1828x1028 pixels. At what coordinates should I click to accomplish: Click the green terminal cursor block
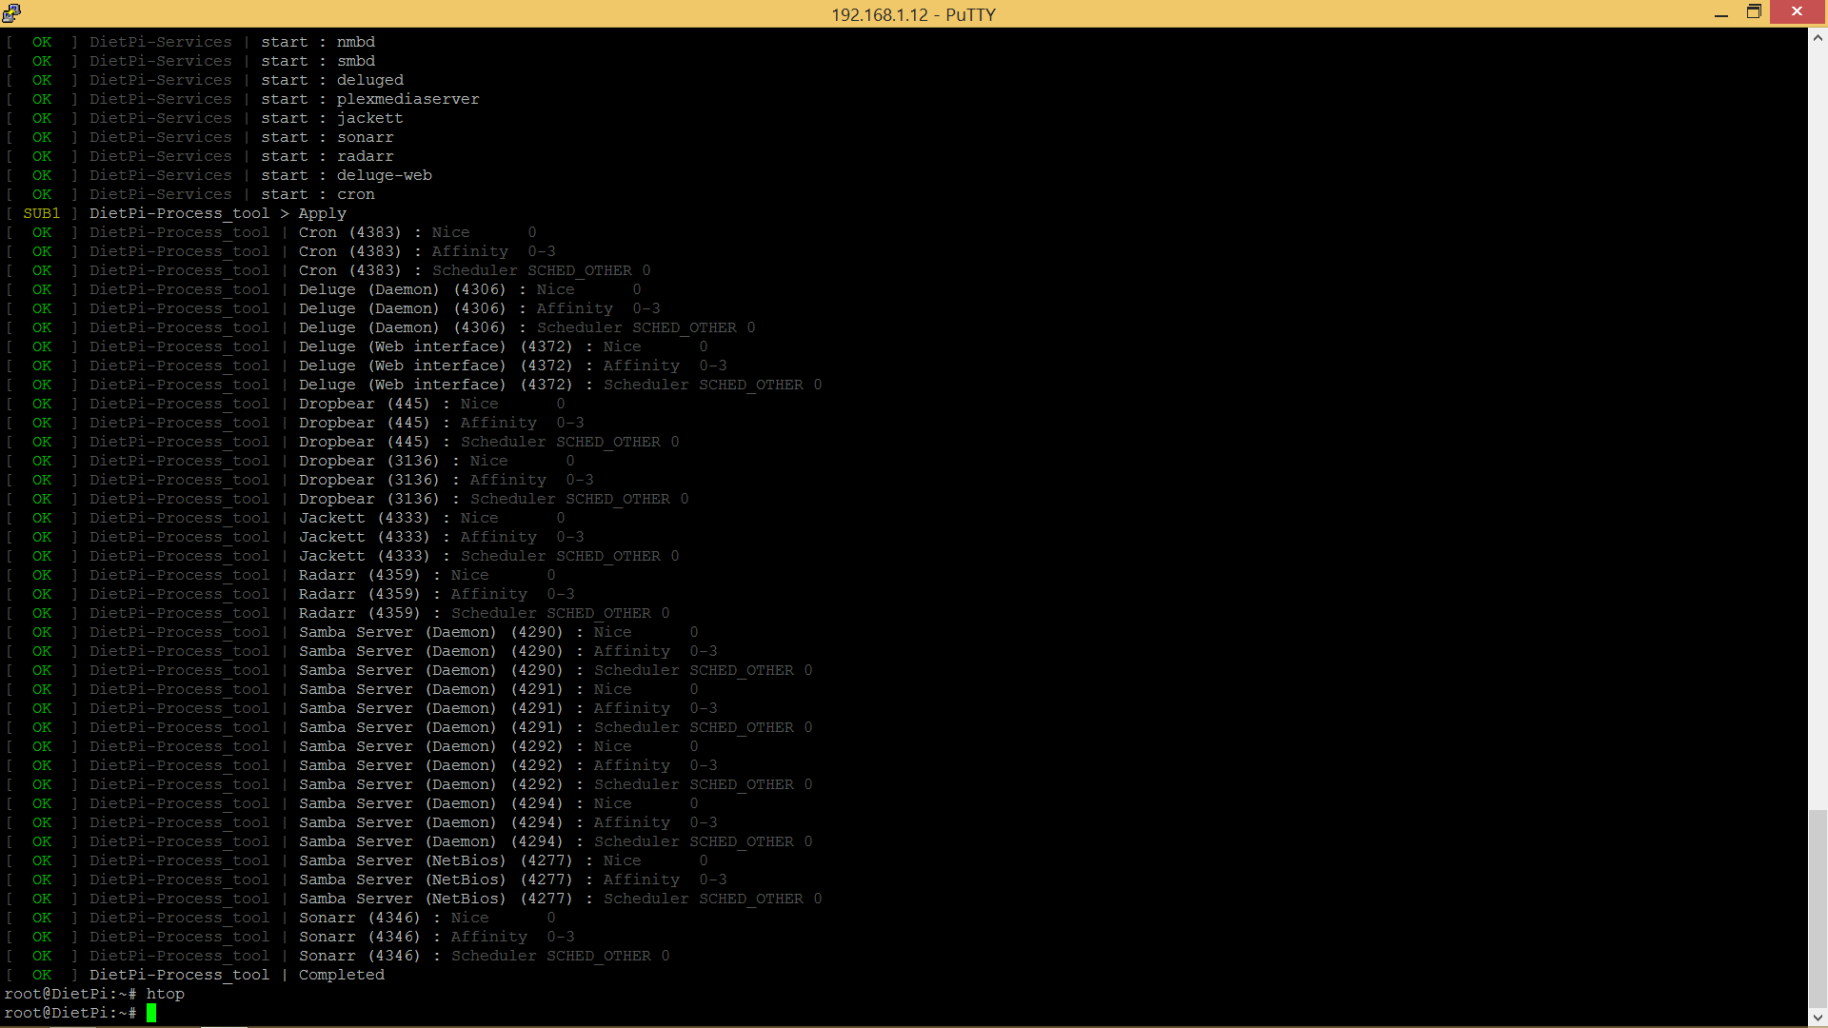pos(151,1013)
